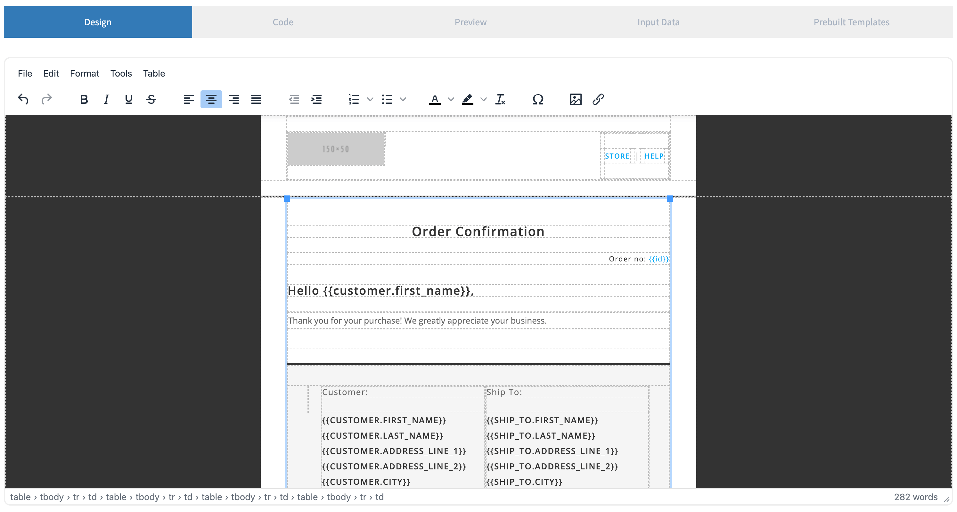This screenshot has height=512, width=957.
Task: Click the {{SHIP_TO.ADDRESS_LINE_1}} placeholder
Action: point(552,451)
